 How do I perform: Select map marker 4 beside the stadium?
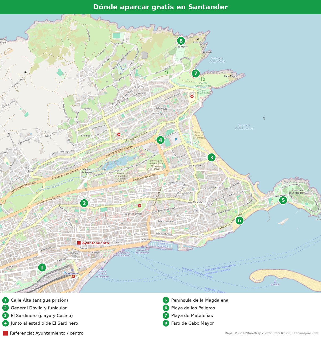point(160,140)
